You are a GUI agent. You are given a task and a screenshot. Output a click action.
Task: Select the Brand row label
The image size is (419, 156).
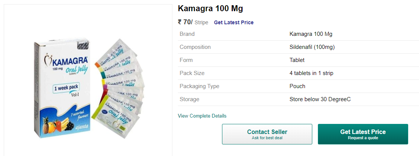pyautogui.click(x=187, y=34)
